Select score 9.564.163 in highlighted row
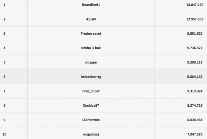This screenshot has width=207, height=139. pyautogui.click(x=195, y=77)
